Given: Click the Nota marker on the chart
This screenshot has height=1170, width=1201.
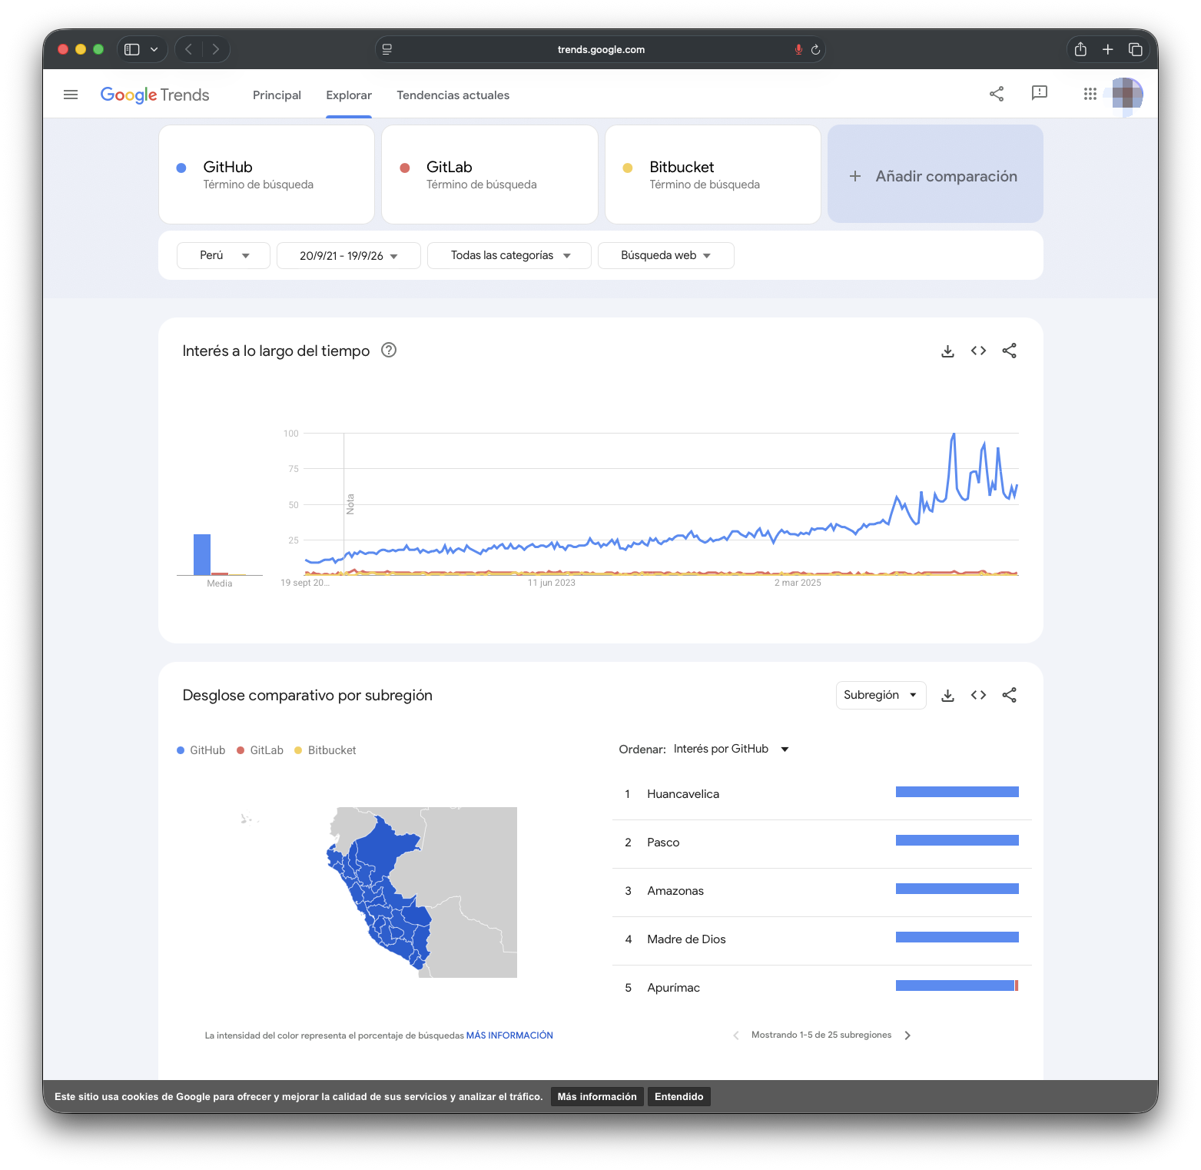Looking at the screenshot, I should point(350,504).
